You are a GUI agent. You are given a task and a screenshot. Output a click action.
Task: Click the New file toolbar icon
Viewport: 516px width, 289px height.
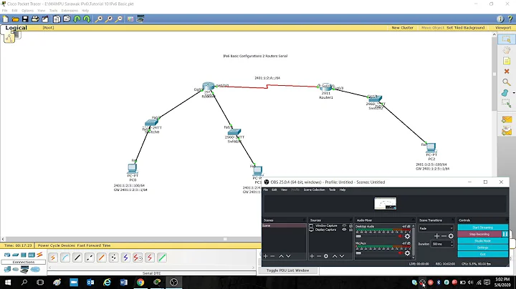click(6, 19)
